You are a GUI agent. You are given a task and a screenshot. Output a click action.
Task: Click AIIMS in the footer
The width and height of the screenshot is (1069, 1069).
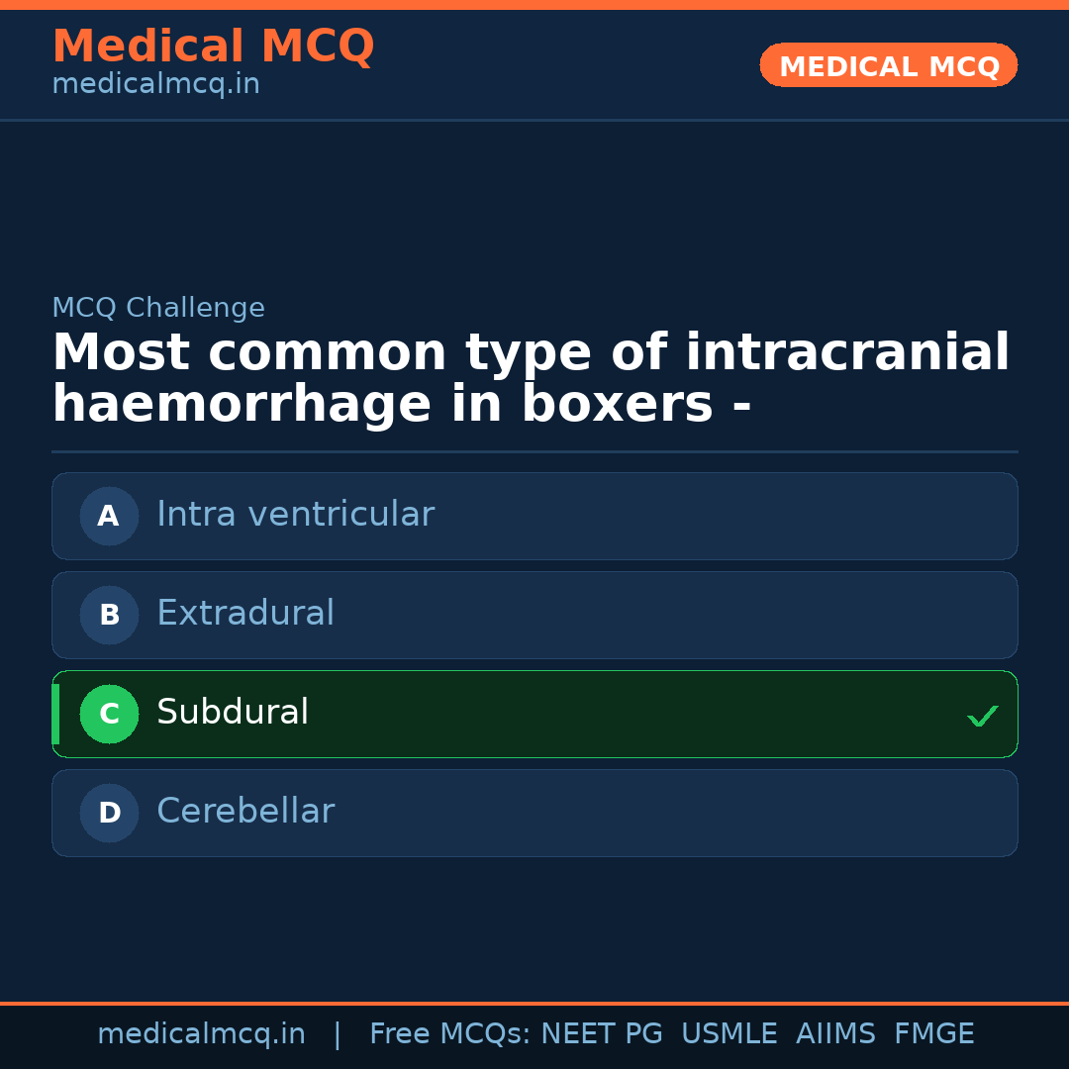pos(835,1034)
